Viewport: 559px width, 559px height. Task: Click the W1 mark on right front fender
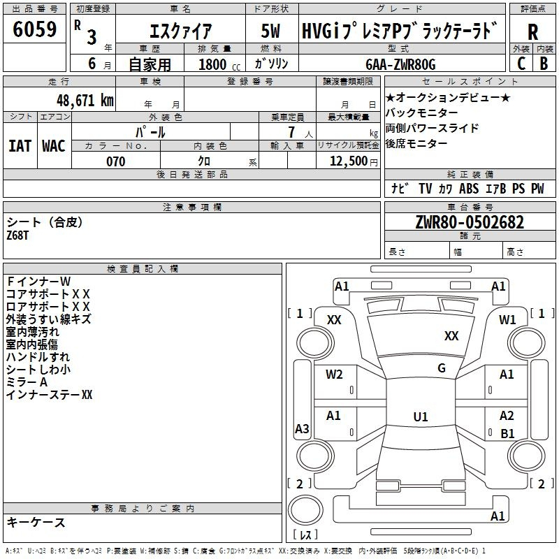(507, 319)
